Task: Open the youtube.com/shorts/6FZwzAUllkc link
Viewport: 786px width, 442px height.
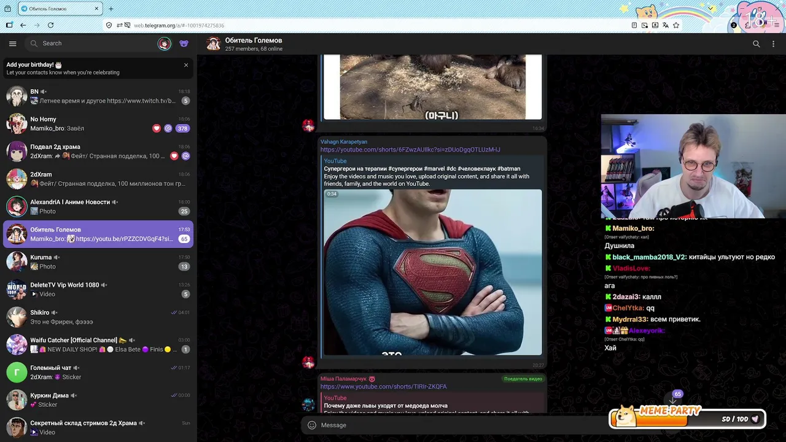Action: [410, 150]
